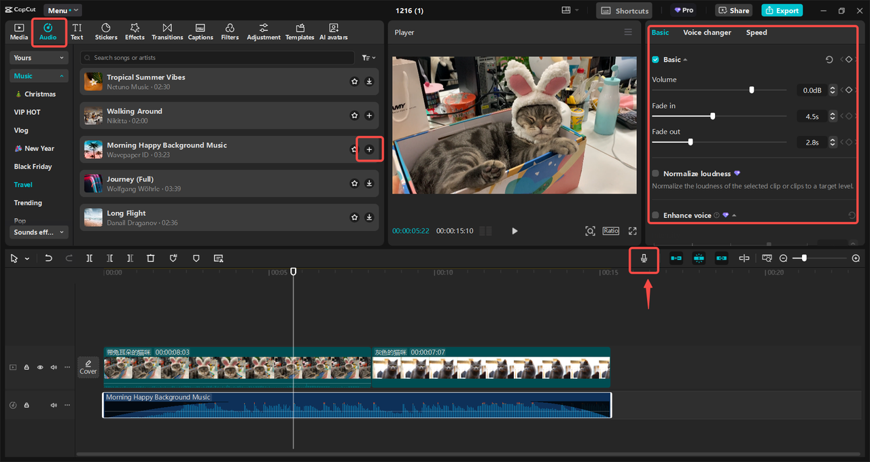Toggle the video track eye visibility
This screenshot has width=870, height=462.
point(40,368)
